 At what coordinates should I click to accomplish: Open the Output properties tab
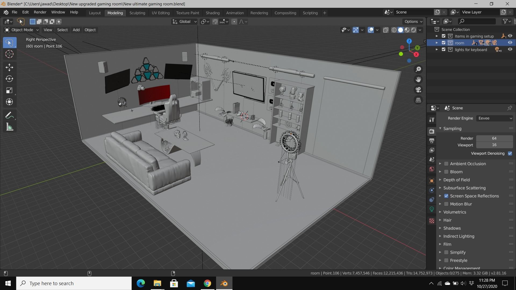[x=432, y=141]
